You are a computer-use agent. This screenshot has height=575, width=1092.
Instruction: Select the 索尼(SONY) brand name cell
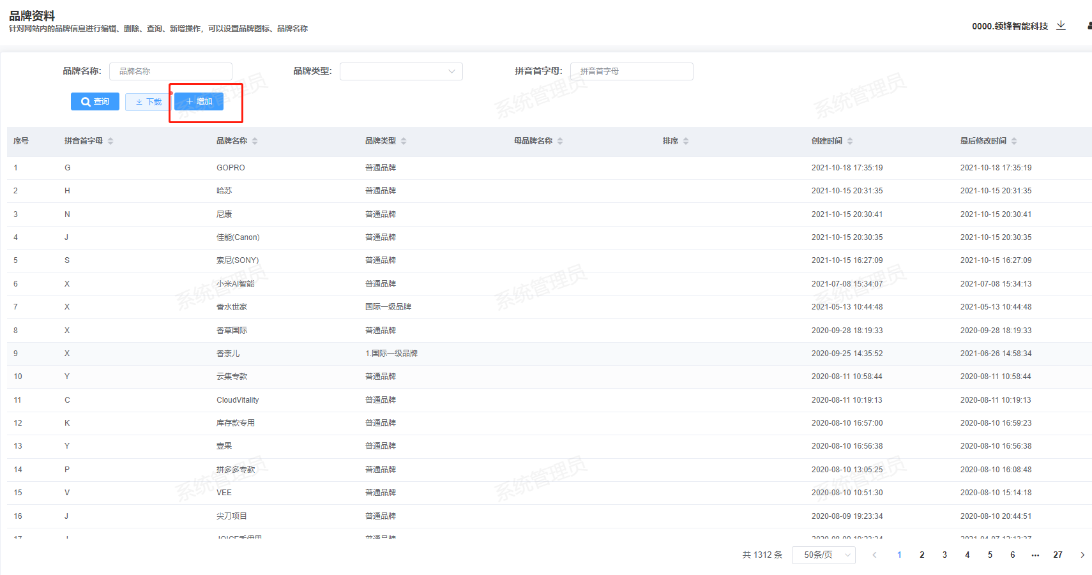point(238,260)
